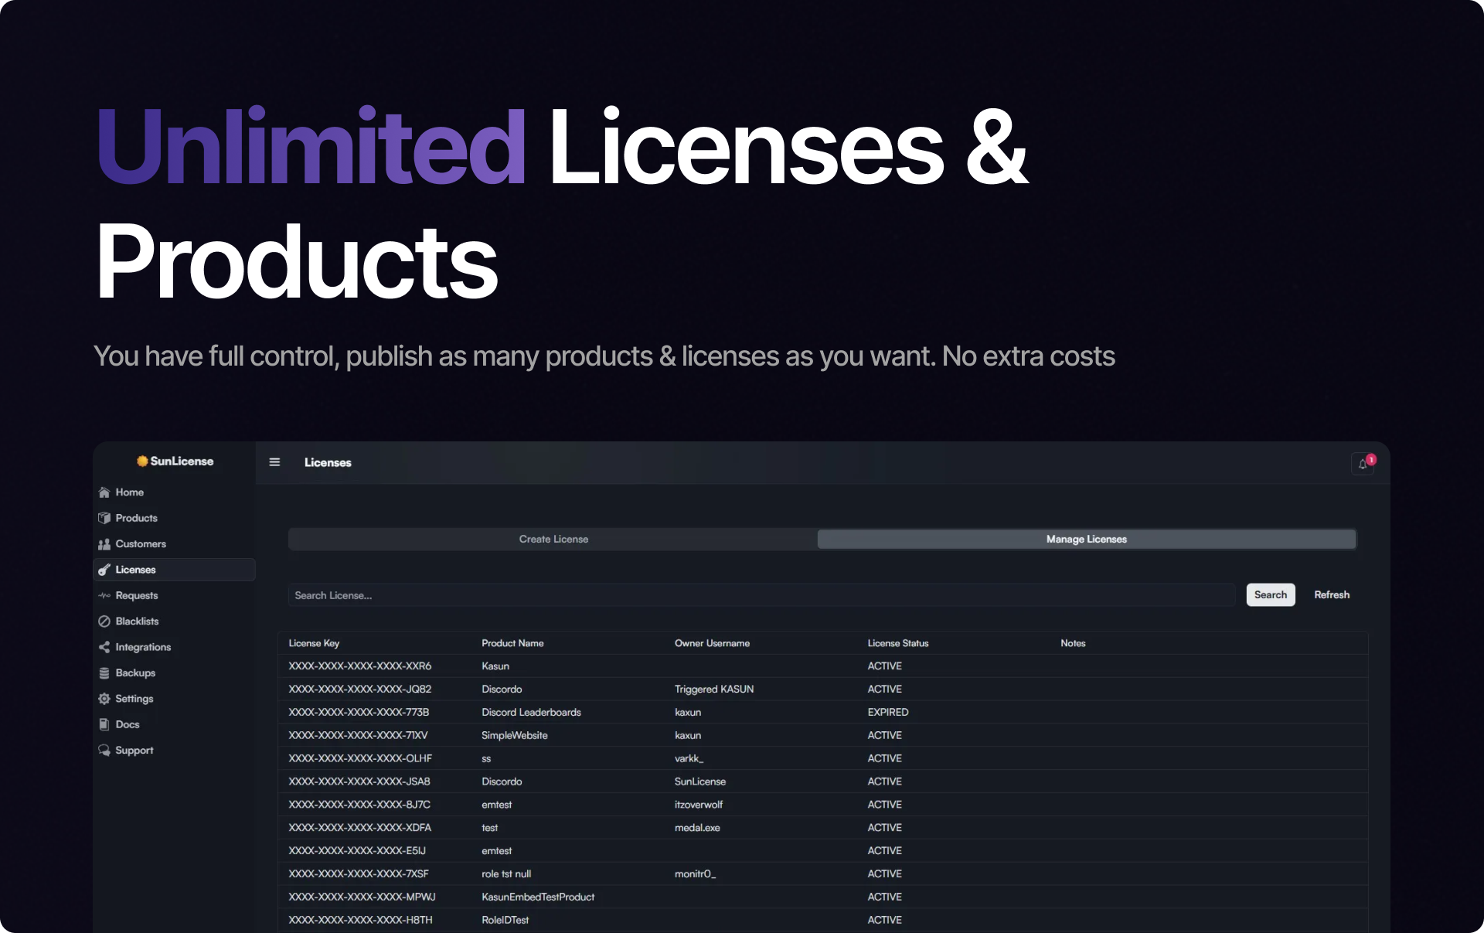The image size is (1484, 933).
Task: Select the Manage Licenses tab
Action: coord(1086,539)
